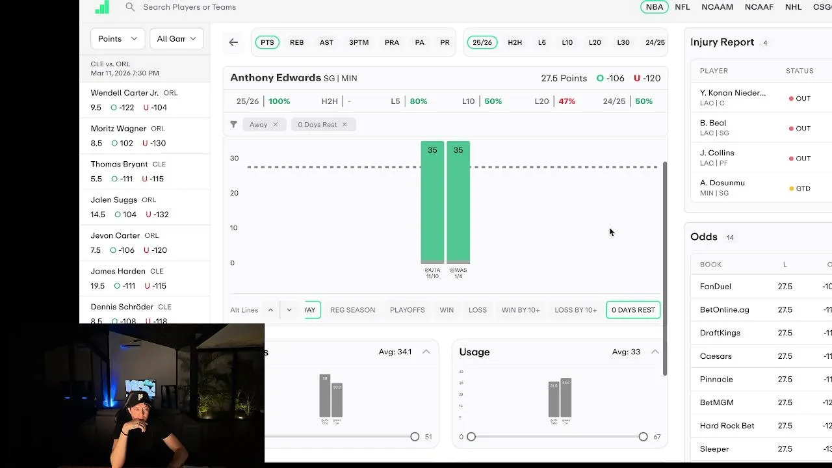832x468 pixels.
Task: Click the Under -120 odds
Action: click(x=647, y=78)
